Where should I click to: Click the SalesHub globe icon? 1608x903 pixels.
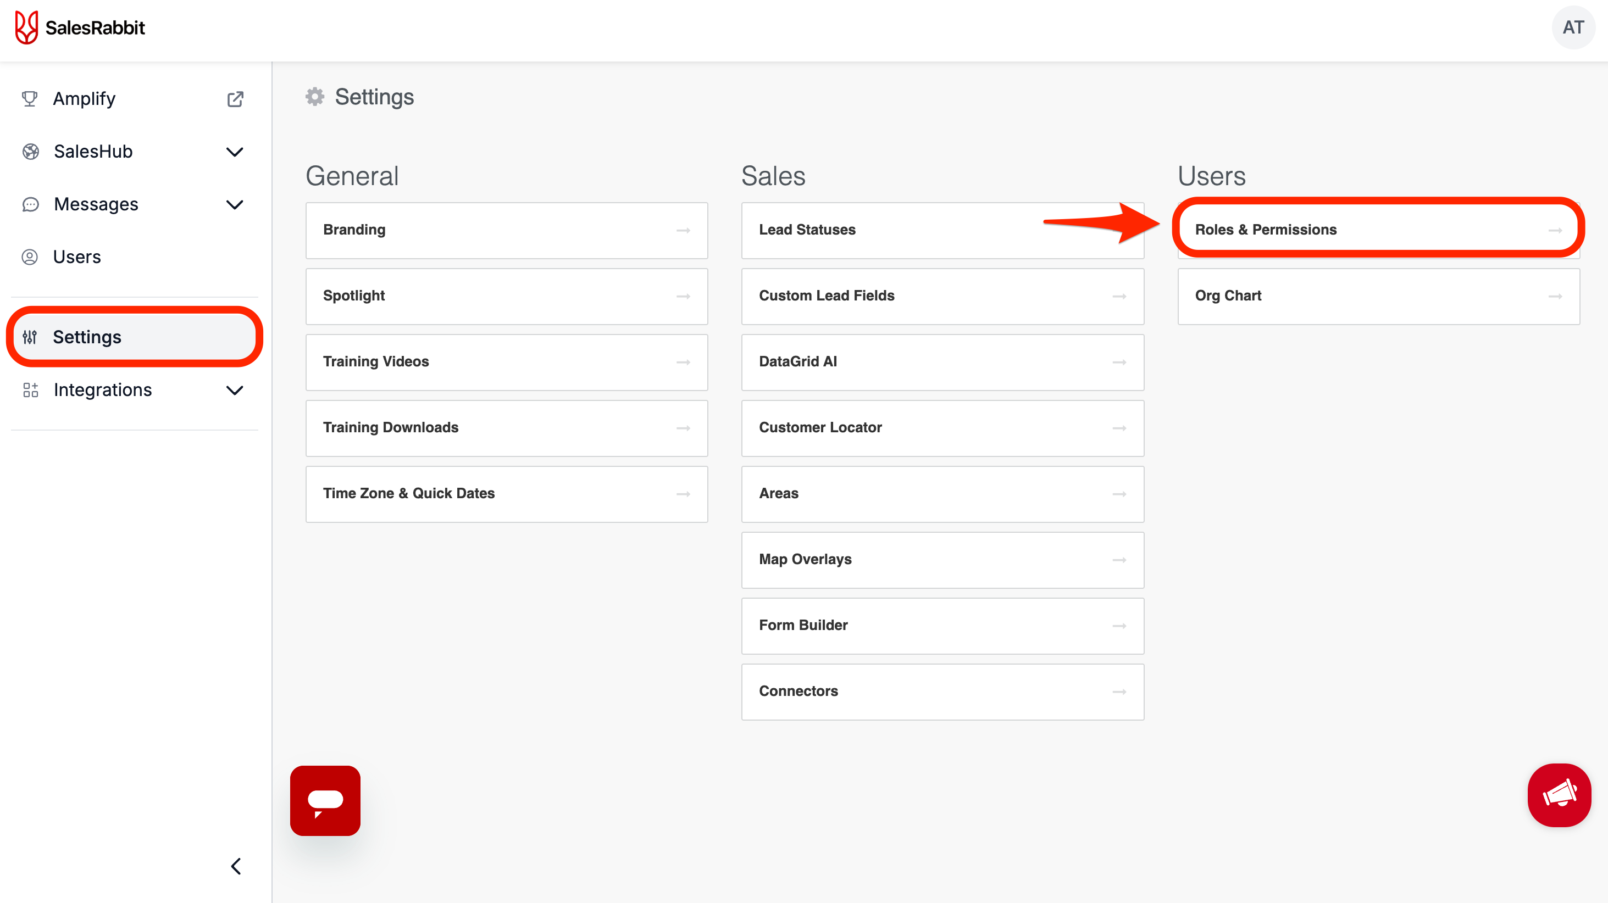(x=31, y=152)
